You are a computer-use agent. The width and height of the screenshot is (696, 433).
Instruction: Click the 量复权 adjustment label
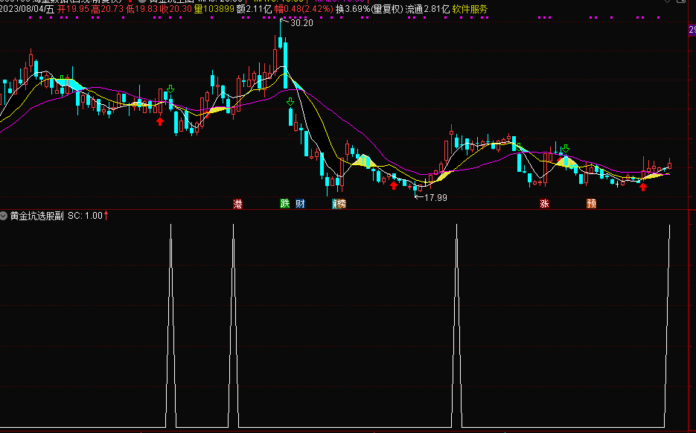(387, 9)
